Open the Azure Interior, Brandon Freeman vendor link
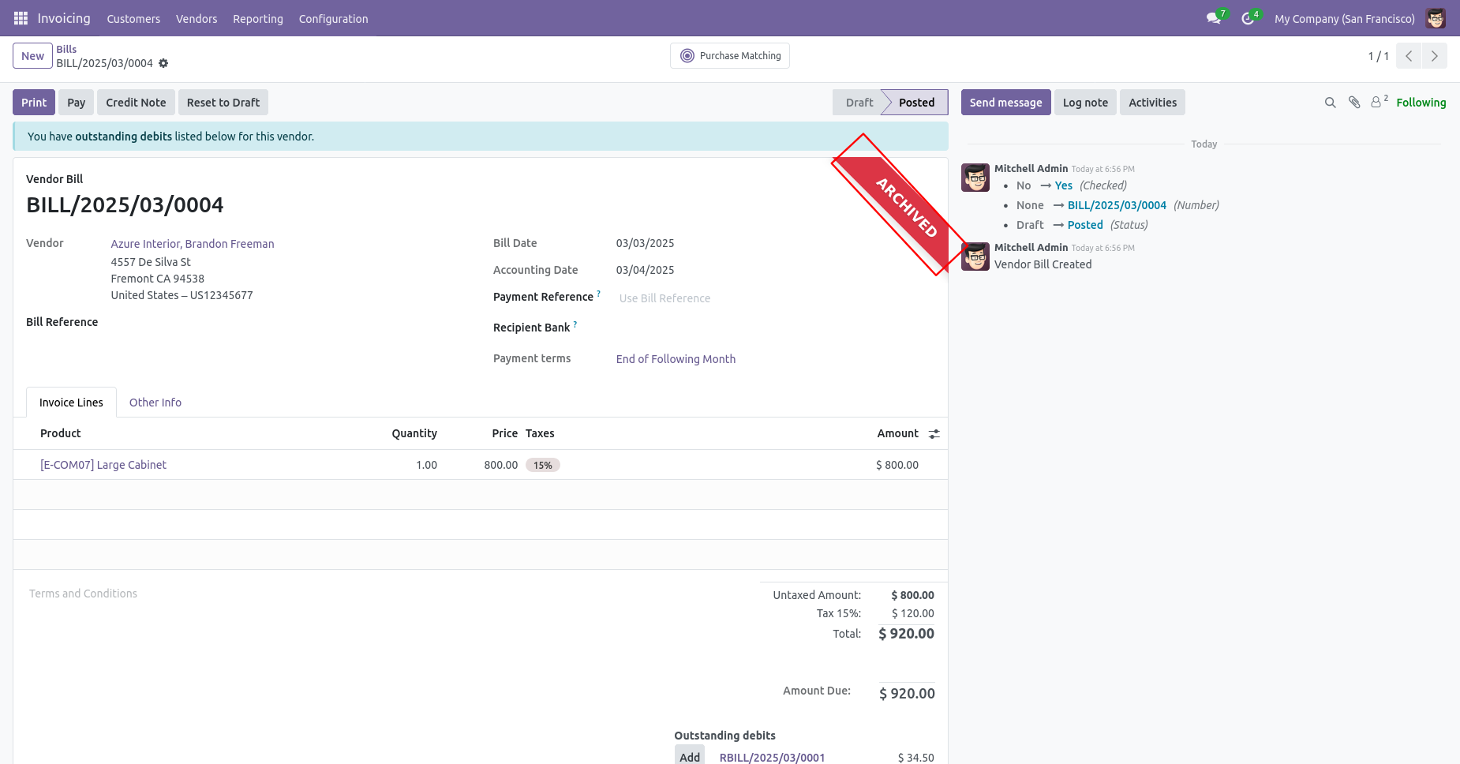Screen dimensions: 1460x764 click(193, 244)
